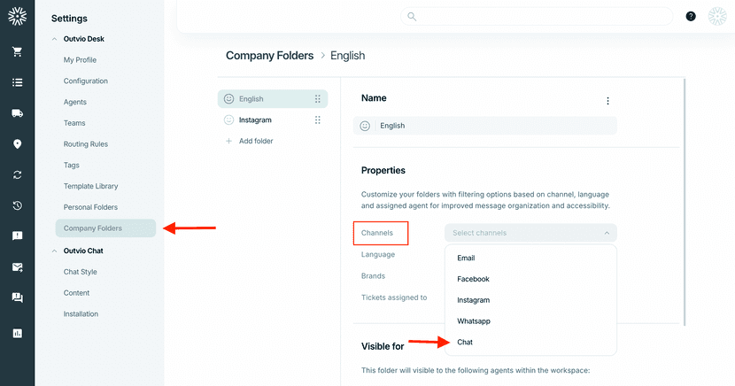The height and width of the screenshot is (386, 735).
Task: Open the shopping cart icon in sidebar
Action: click(18, 51)
